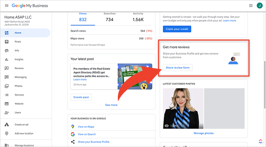Click the gray empty customer photo placeholder
Image resolution: width=266 pixels, height=147 pixels.
pyautogui.click(x=224, y=109)
